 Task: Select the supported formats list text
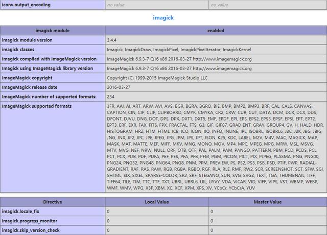[215, 147]
